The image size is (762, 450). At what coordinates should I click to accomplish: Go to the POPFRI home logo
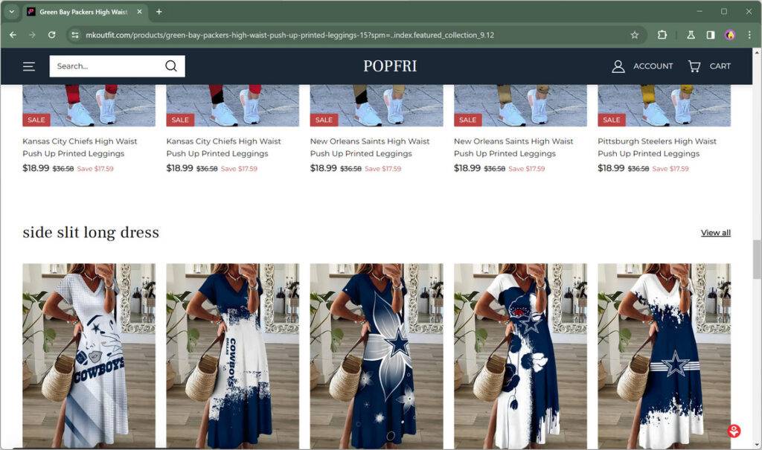tap(390, 66)
